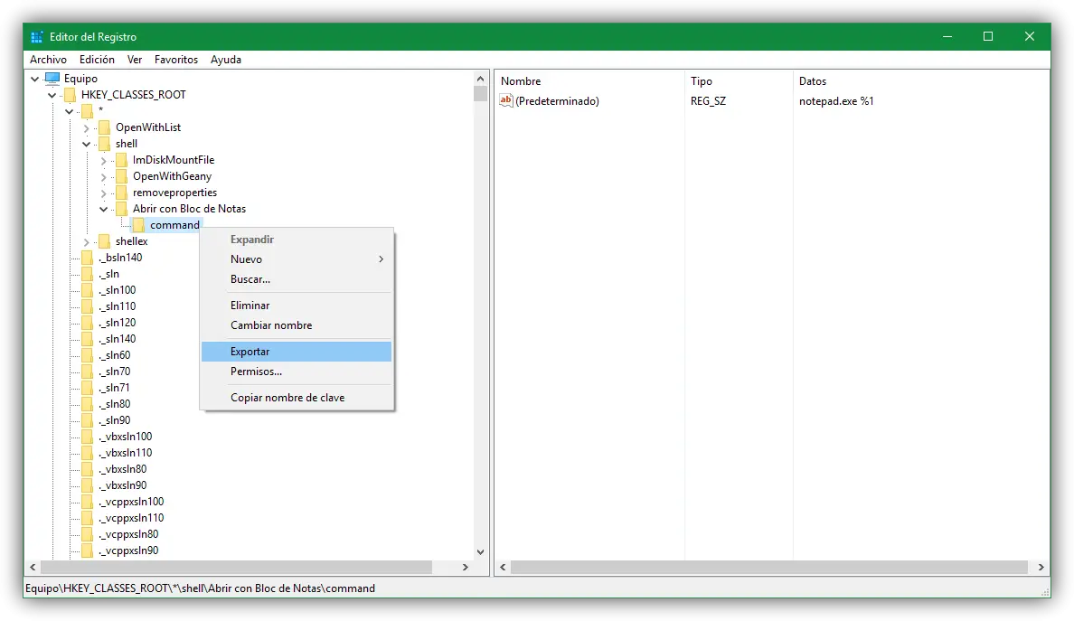This screenshot has width=1074, height=621.
Task: Click the tree pane horizontal scrollbar thumb
Action: click(x=236, y=568)
